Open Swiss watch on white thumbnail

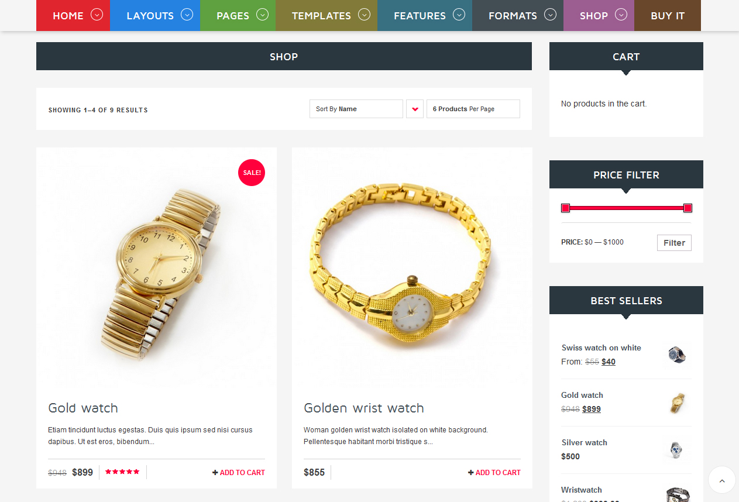coord(677,355)
